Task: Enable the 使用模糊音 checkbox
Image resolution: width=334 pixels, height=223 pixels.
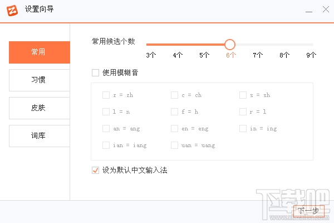Action: coord(95,73)
